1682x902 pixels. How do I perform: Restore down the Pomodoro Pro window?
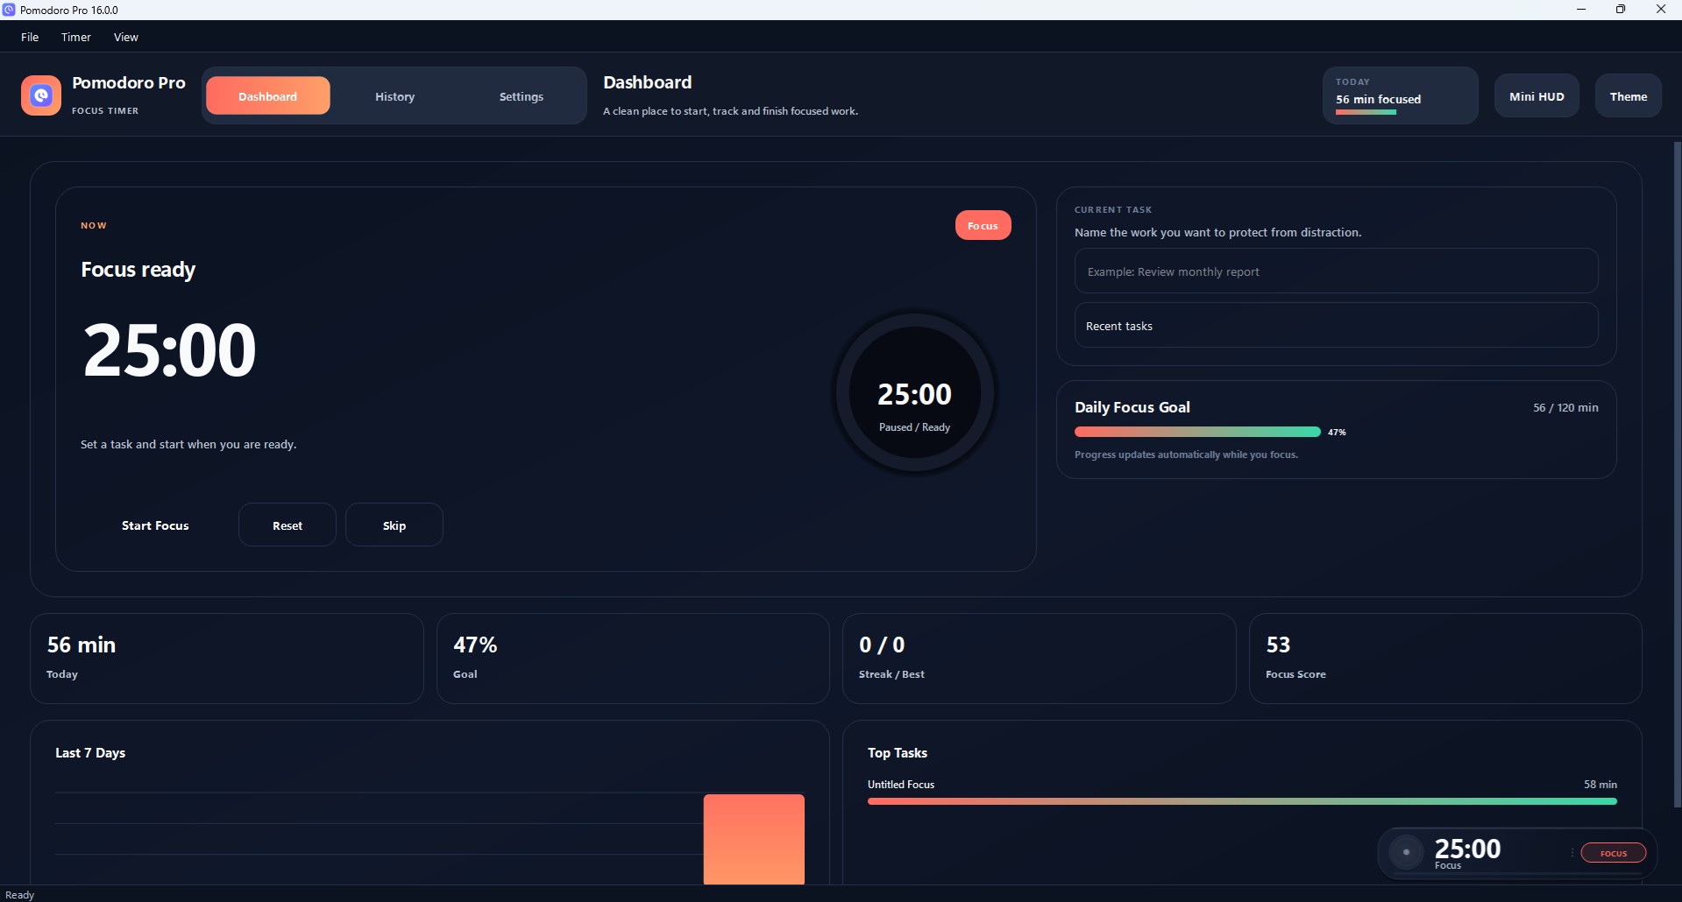pos(1621,10)
